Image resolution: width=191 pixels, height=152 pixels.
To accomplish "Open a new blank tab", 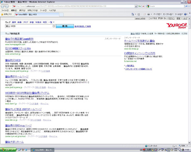I will click(x=61, y=14).
